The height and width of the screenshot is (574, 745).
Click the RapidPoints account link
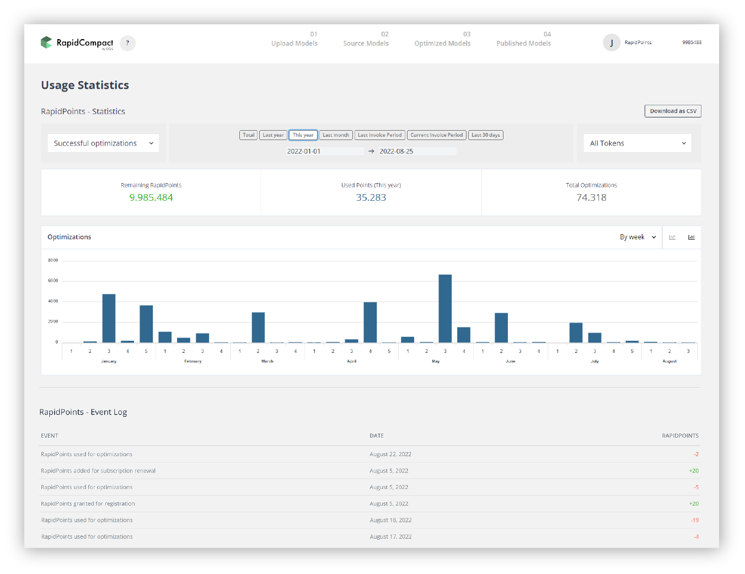click(x=638, y=42)
